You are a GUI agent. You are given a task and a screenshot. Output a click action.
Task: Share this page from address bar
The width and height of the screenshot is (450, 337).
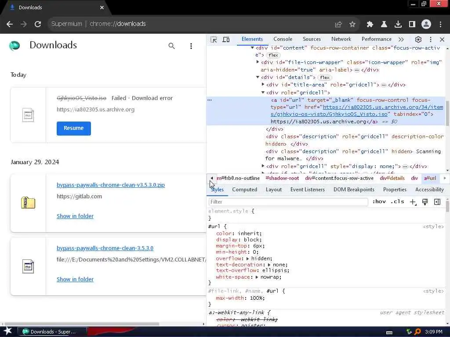point(338,25)
